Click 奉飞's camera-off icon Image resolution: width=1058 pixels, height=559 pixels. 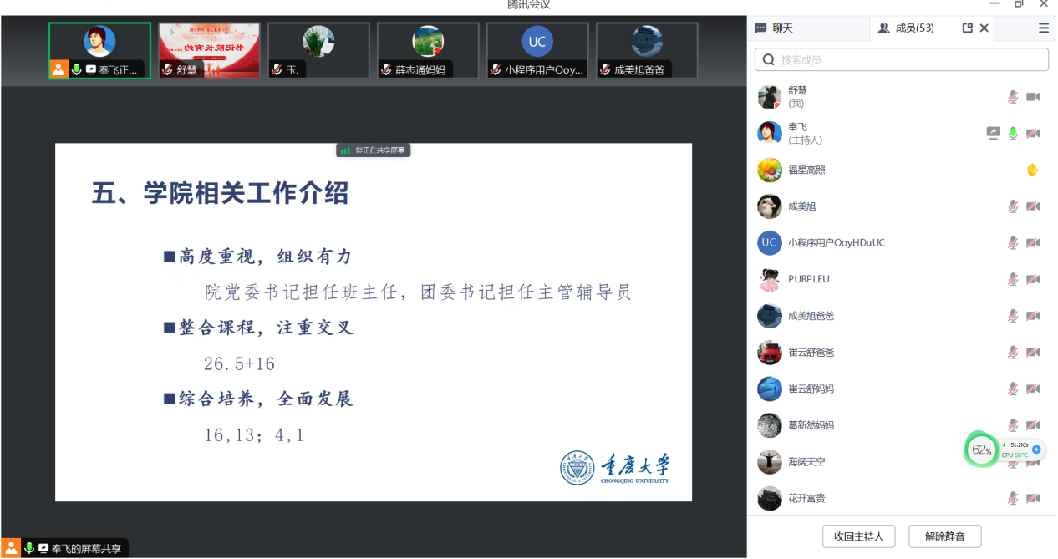tap(1033, 133)
